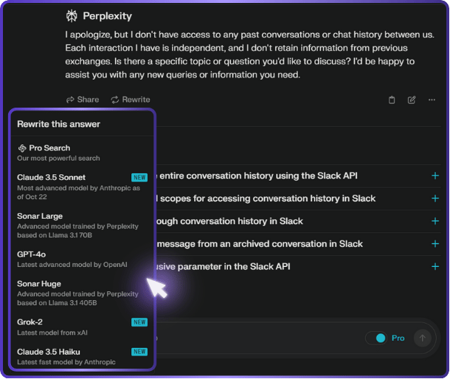Pick Claude 3.5 Haiku model
Screen dimensions: 450x379
(x=82, y=357)
